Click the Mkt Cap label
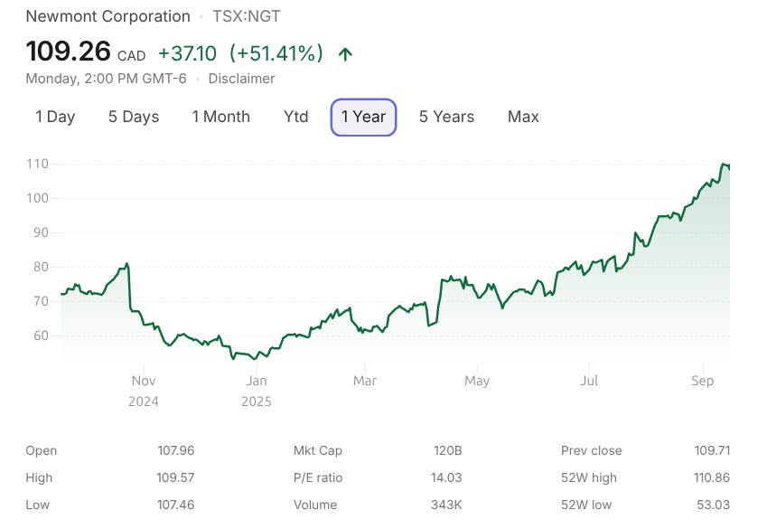The height and width of the screenshot is (529, 767). click(x=317, y=450)
